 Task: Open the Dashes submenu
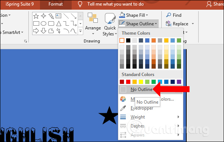[151, 126]
